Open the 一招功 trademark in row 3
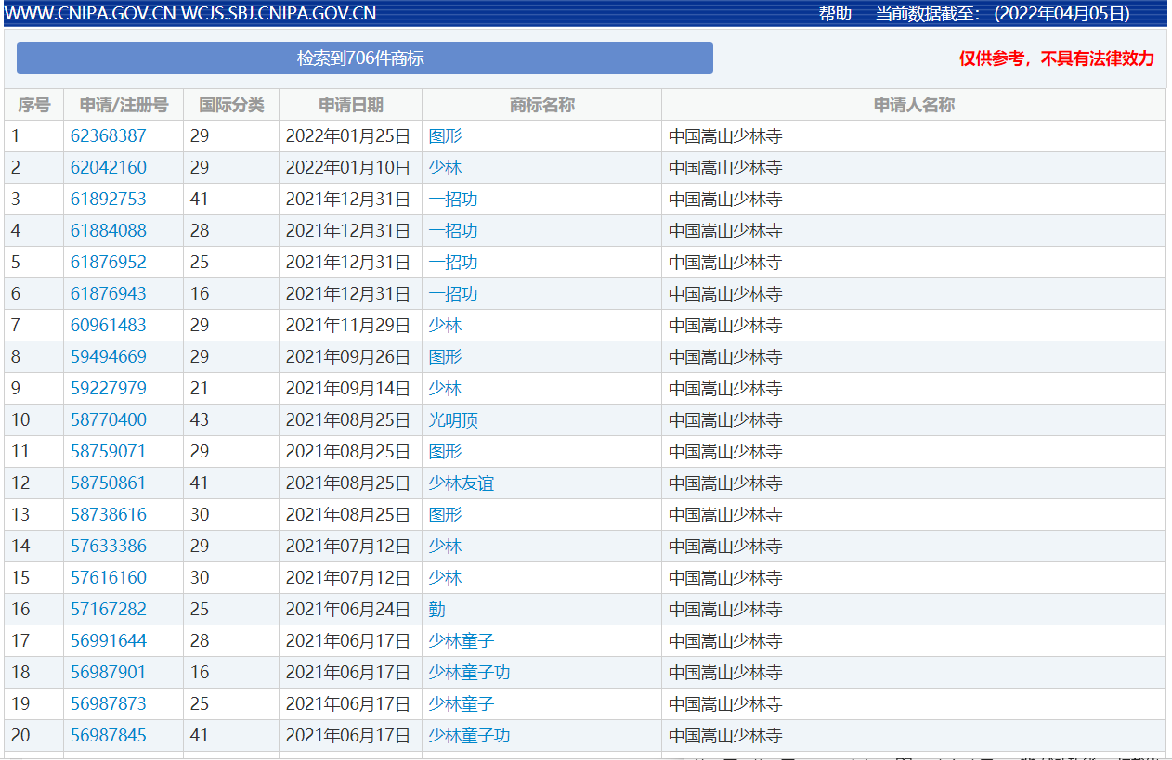 point(453,199)
